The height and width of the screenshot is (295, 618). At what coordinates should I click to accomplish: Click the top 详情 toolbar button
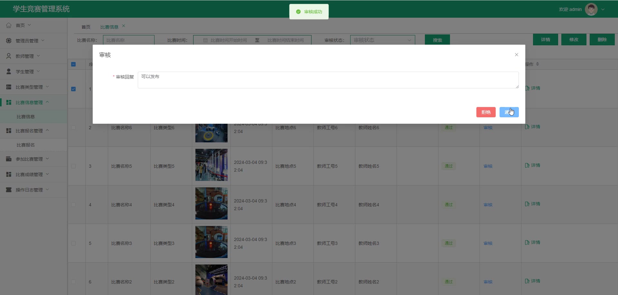click(x=546, y=40)
